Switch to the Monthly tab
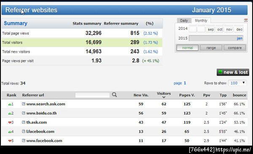 coord(201,21)
